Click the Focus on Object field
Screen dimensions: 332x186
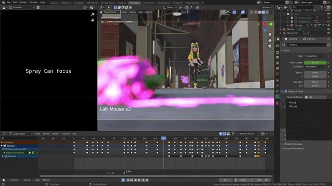point(315,97)
